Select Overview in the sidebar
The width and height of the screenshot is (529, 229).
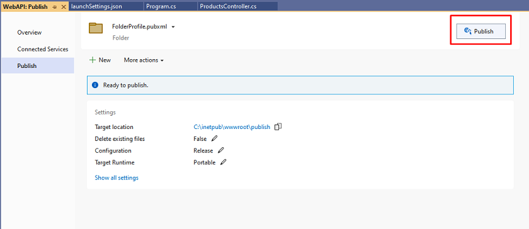[x=30, y=32]
